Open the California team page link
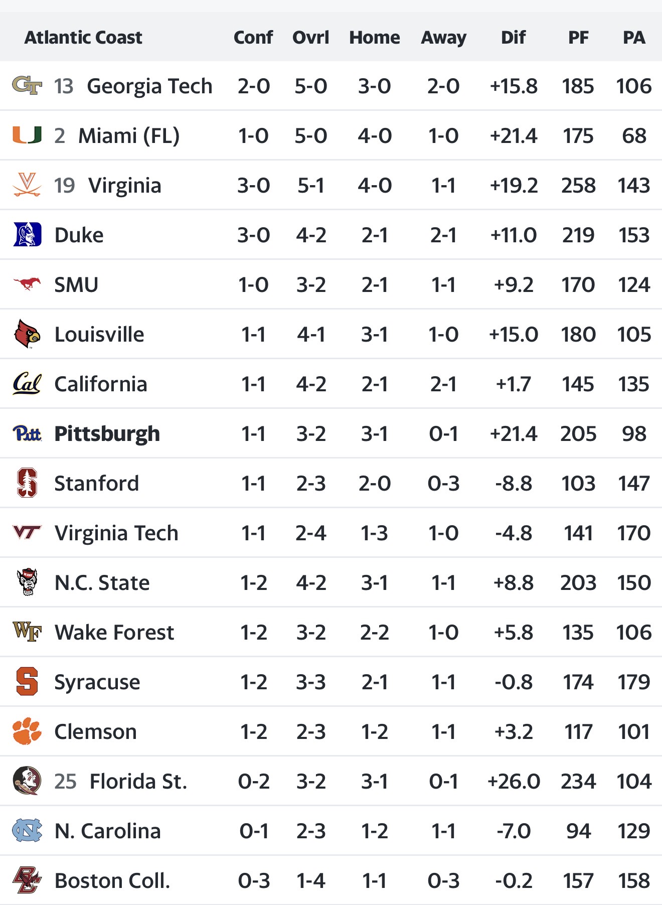 101,384
